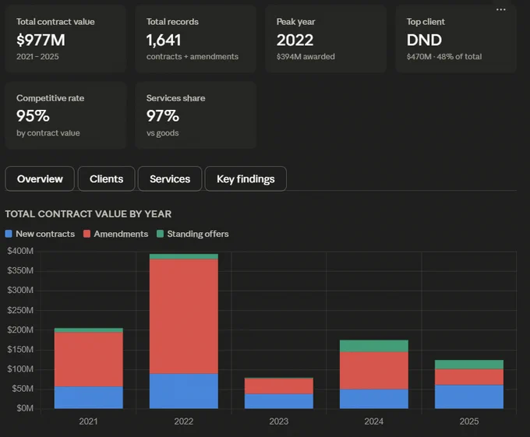Screen dimensions: 530x437
Task: Click the '$394M awarded' text
Action: coord(306,56)
